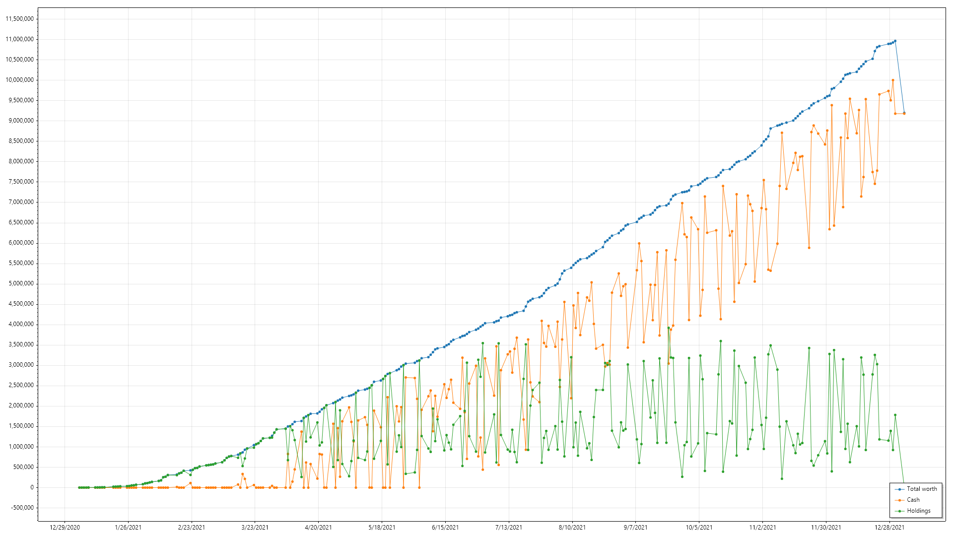Click the 5/18/2021 x-axis date label
This screenshot has width=953, height=536.
point(382,528)
